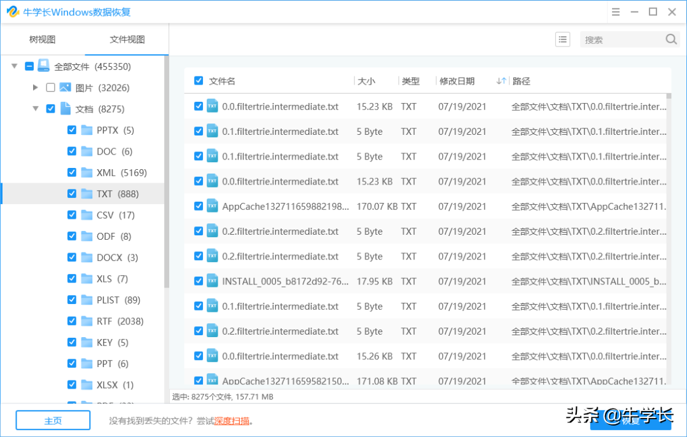Click the PLIST folder icon
This screenshot has width=687, height=437.
[87, 300]
